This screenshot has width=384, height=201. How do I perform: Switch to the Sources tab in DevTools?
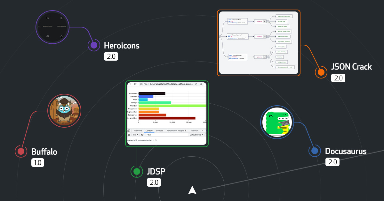[159, 130]
